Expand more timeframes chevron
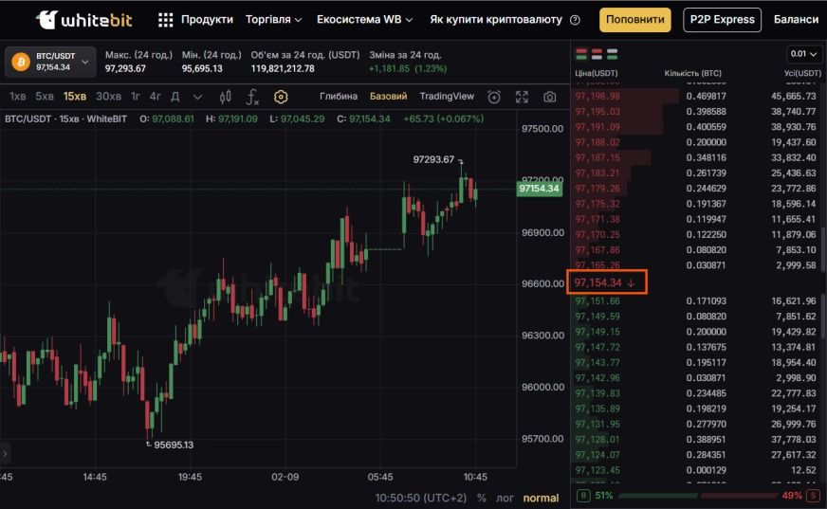The height and width of the screenshot is (509, 827). click(x=197, y=97)
